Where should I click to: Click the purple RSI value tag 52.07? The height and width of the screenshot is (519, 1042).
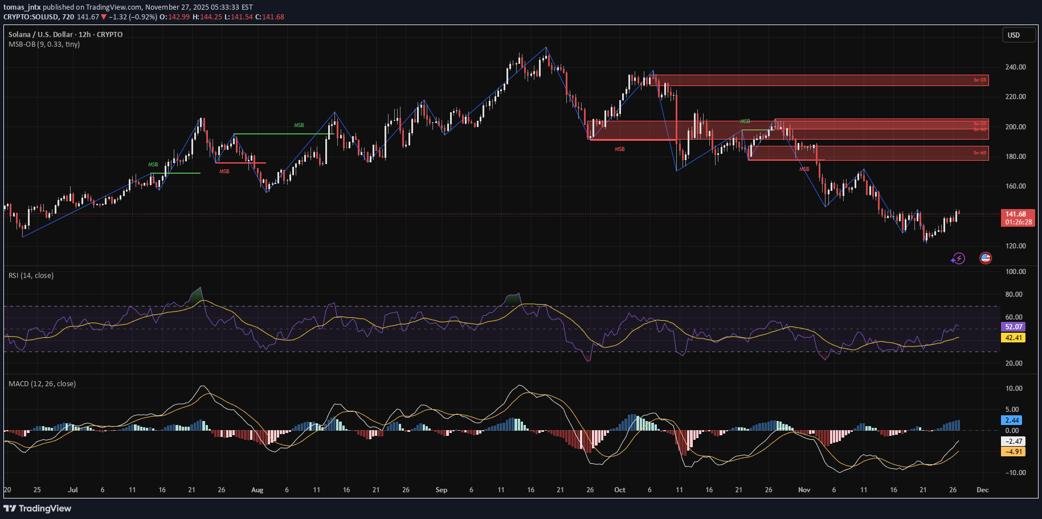1013,327
